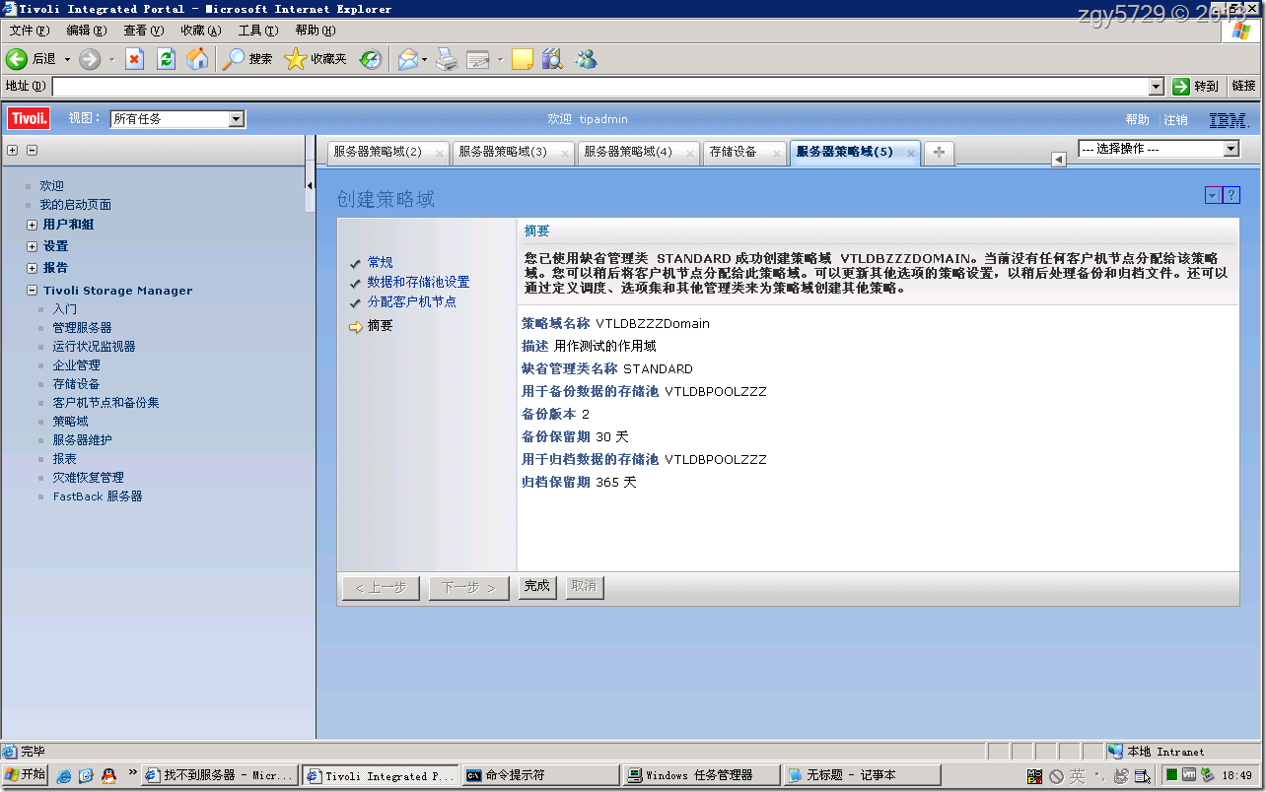Select FastBack 服务器 in navigation tree
Screen dimensions: 1266x792
(98, 496)
